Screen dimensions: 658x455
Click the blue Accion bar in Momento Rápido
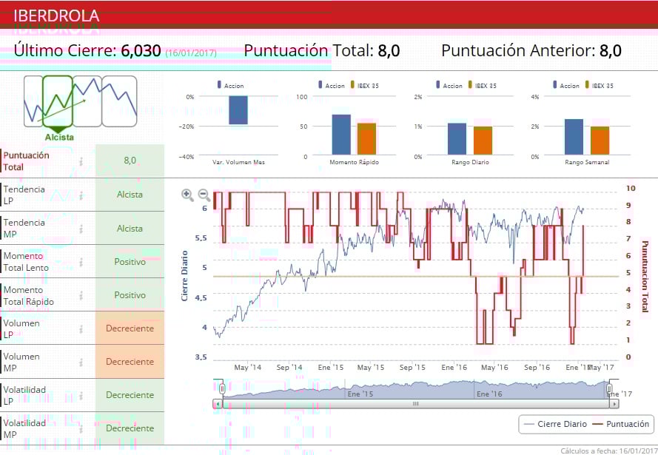pyautogui.click(x=341, y=135)
